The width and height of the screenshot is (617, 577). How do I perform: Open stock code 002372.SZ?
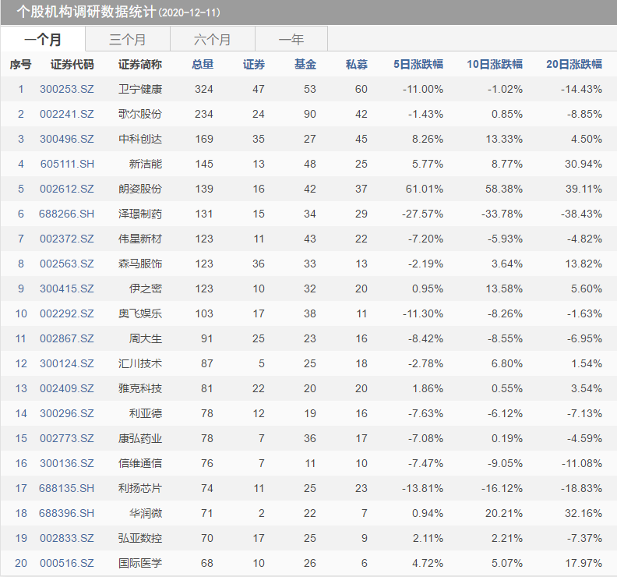pyautogui.click(x=67, y=239)
